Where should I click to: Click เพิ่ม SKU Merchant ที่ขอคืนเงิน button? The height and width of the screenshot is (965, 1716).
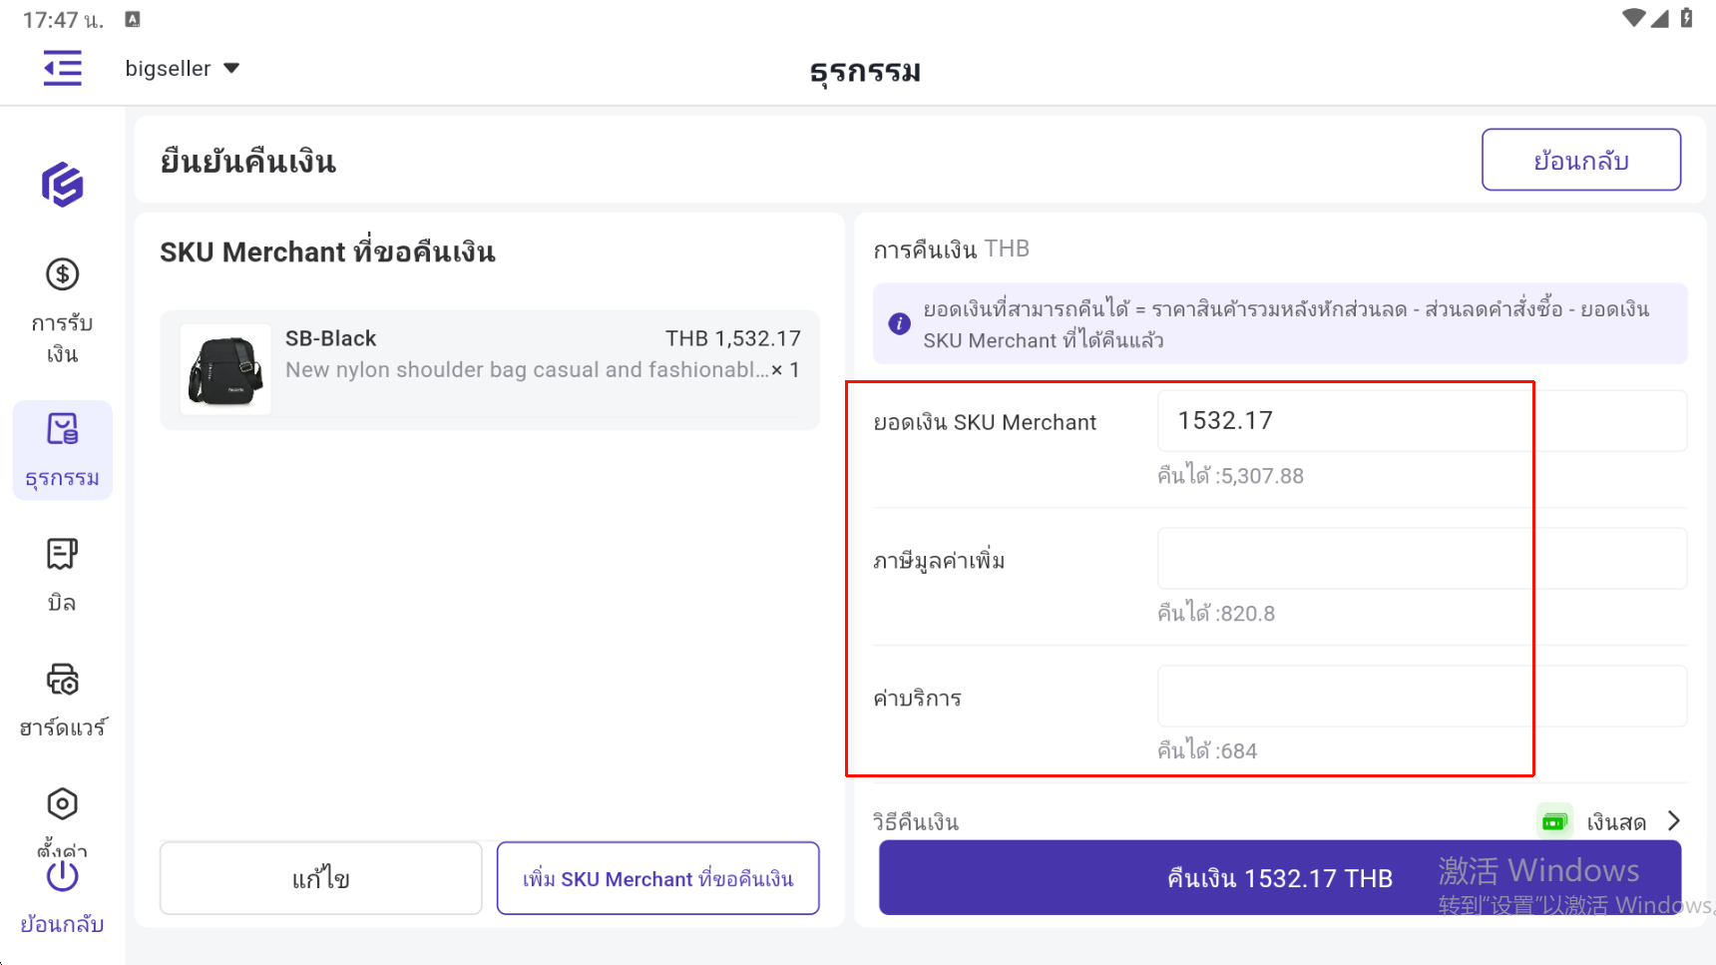pos(657,878)
